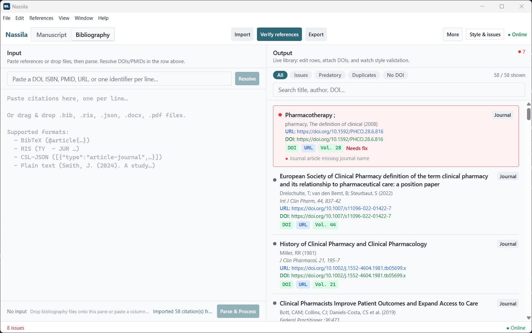Switch to the Manuscript tab

click(x=51, y=35)
